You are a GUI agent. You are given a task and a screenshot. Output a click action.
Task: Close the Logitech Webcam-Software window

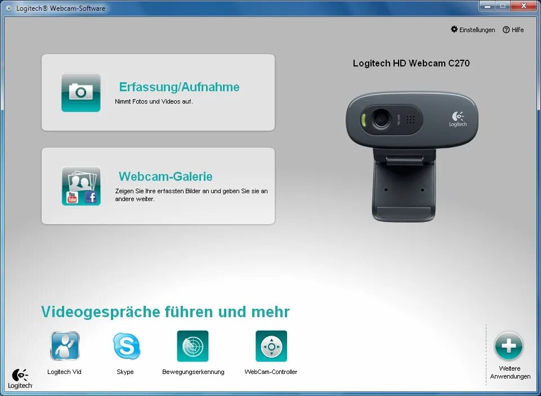pyautogui.click(x=524, y=6)
